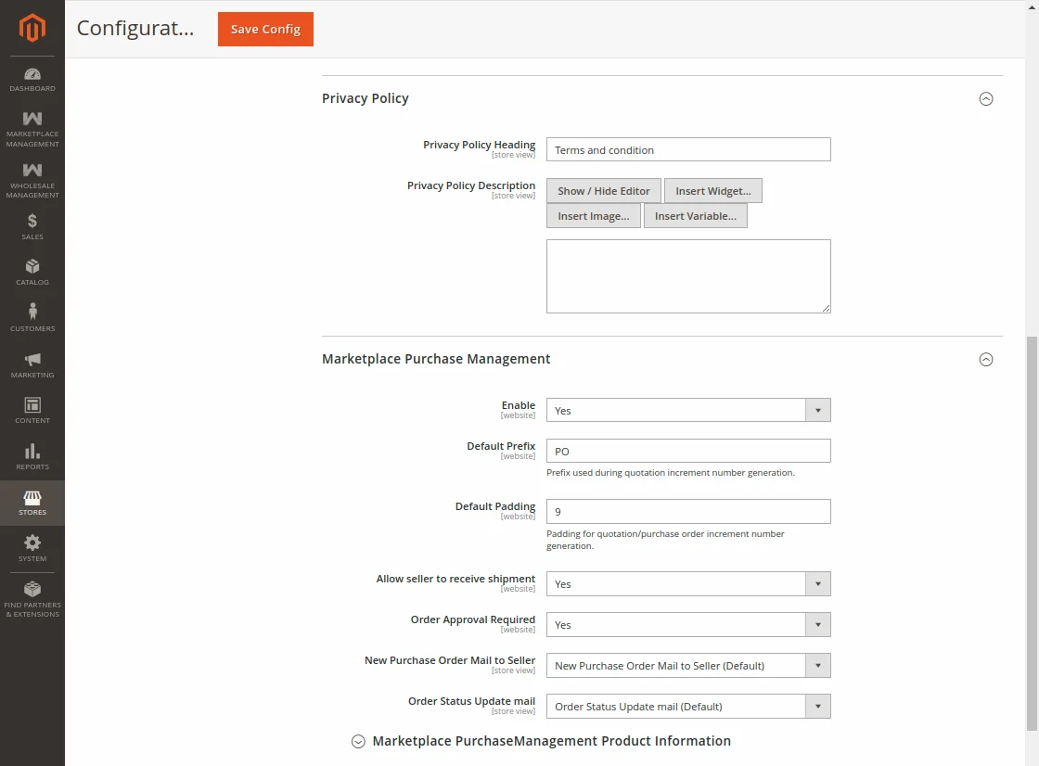
Task: Open the Marketing icon in the sidebar
Action: 32,362
